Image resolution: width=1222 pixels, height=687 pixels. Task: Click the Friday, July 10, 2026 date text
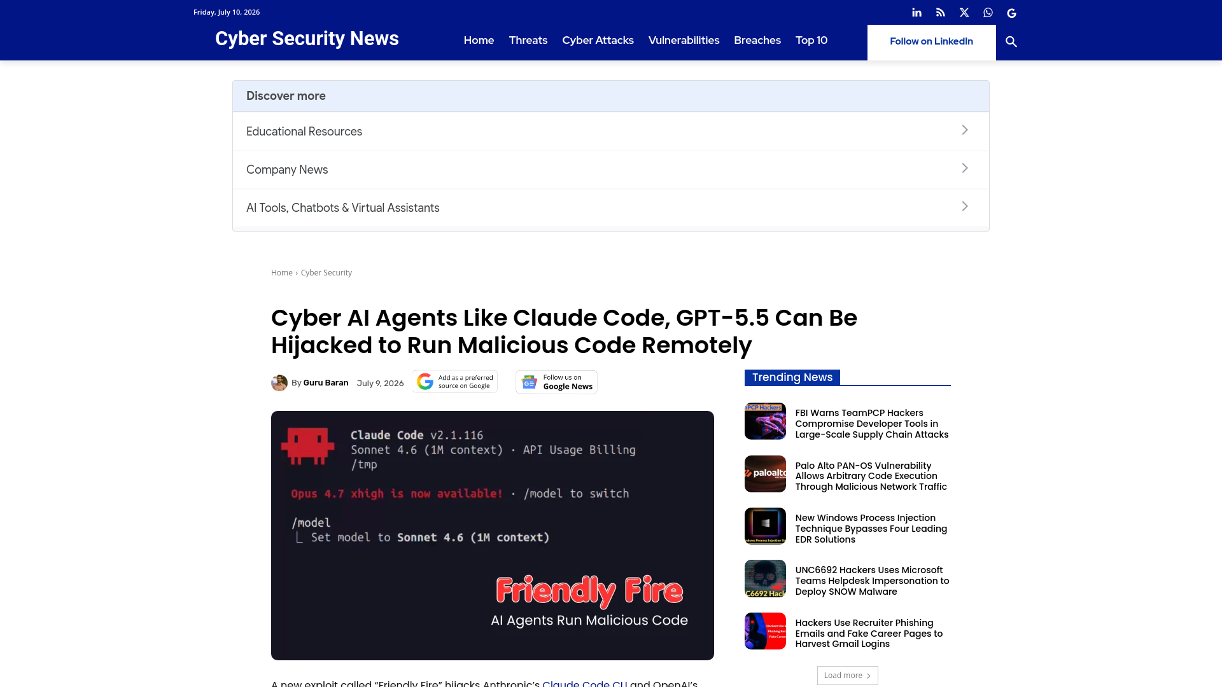point(227,12)
